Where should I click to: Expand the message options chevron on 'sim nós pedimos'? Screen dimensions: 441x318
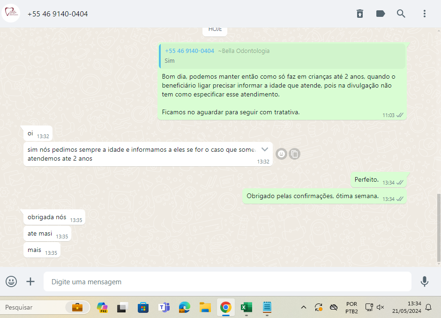coord(264,149)
